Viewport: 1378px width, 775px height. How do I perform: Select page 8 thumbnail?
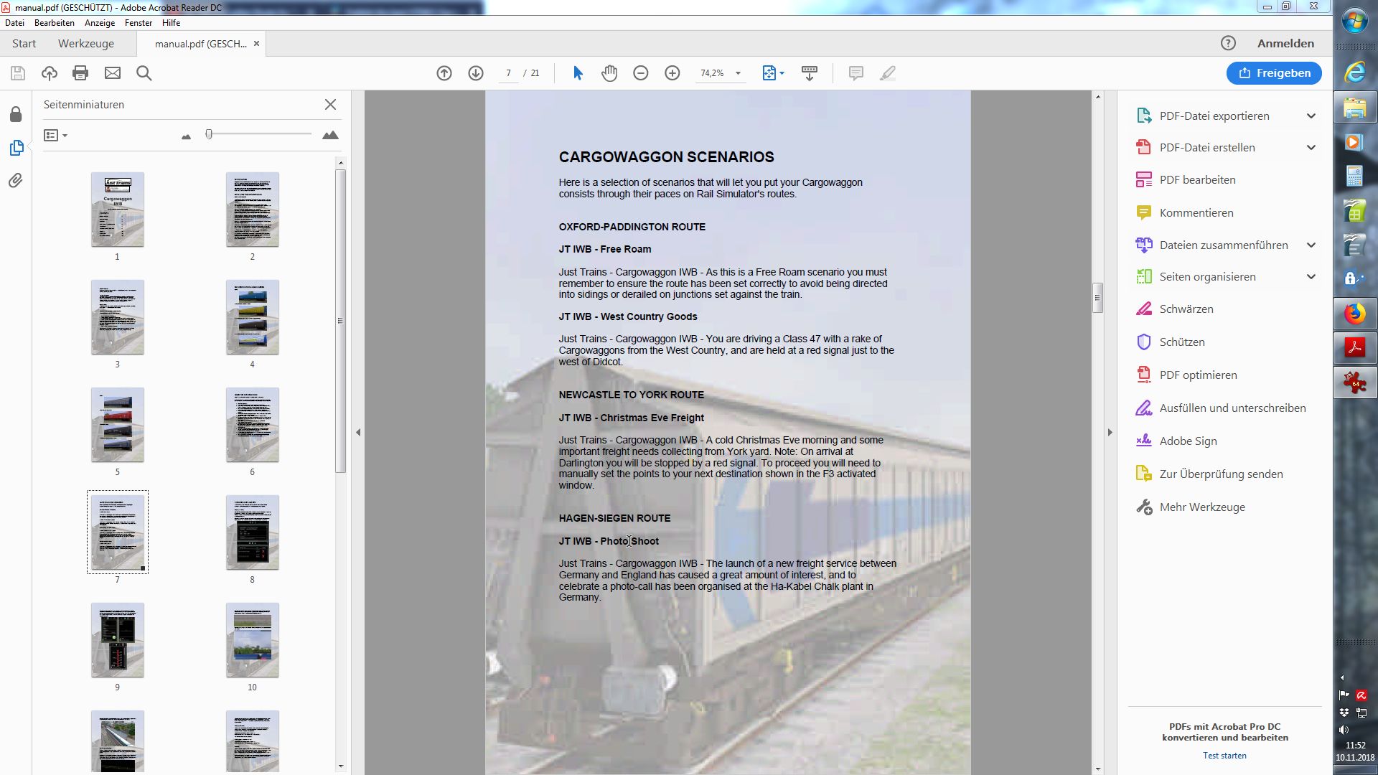pyautogui.click(x=253, y=532)
